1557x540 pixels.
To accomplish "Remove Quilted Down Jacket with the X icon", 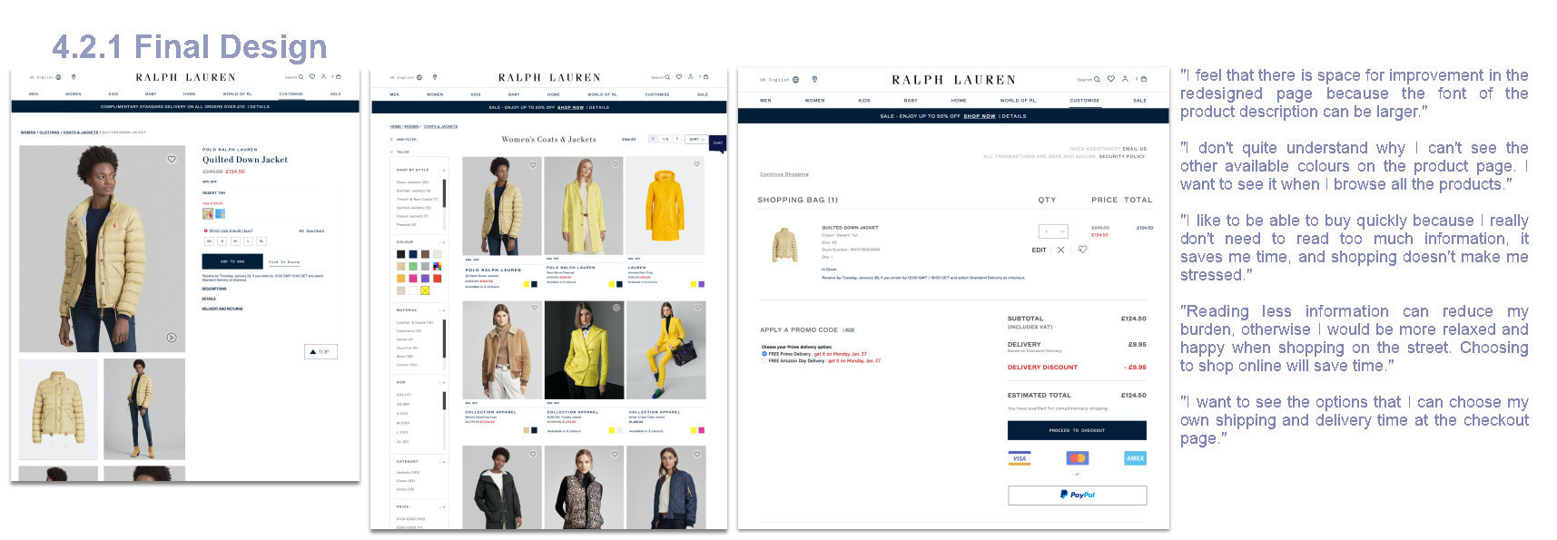I will coord(1060,250).
